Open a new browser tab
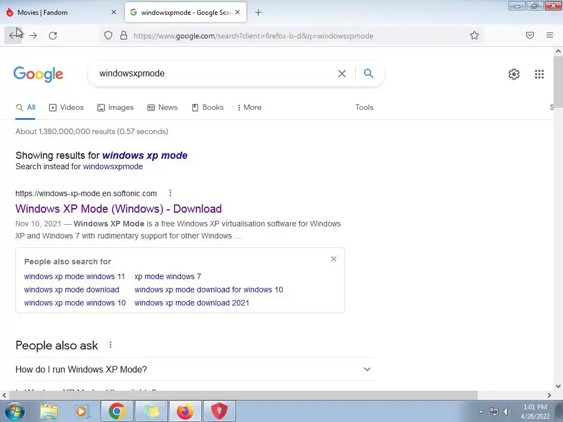The width and height of the screenshot is (563, 422). pyautogui.click(x=258, y=13)
